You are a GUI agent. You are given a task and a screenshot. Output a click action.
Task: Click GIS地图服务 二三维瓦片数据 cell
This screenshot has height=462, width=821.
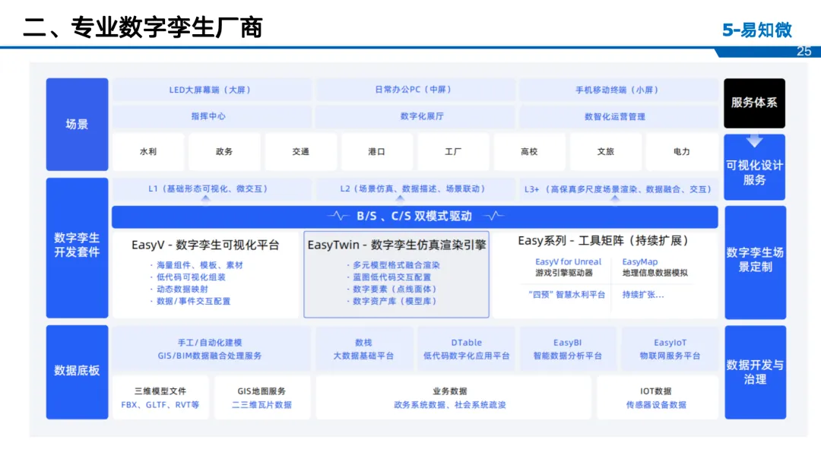point(262,397)
